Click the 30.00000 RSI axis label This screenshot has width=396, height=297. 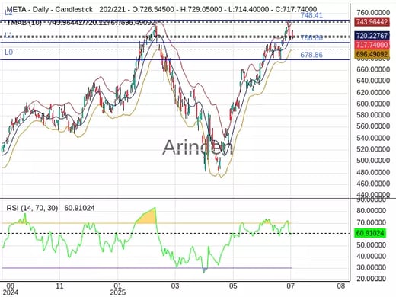tap(371, 267)
